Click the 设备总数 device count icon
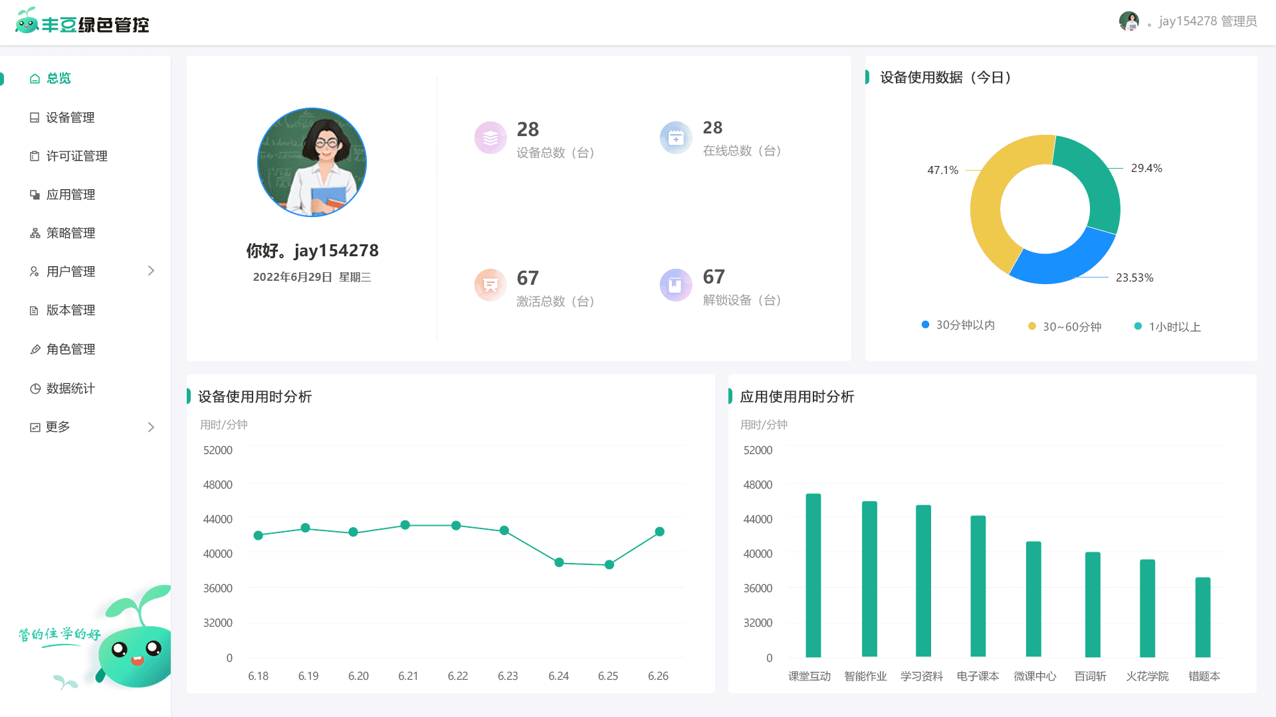 (x=490, y=137)
